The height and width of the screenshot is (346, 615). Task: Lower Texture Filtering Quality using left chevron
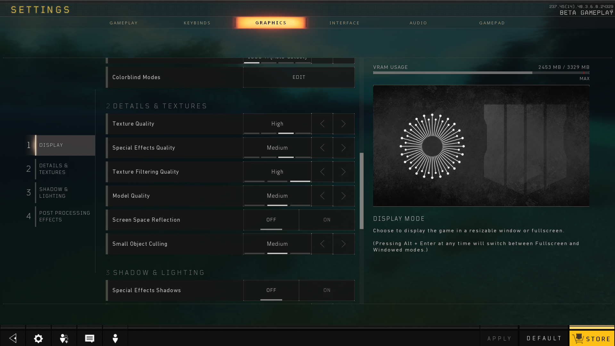[x=322, y=172]
